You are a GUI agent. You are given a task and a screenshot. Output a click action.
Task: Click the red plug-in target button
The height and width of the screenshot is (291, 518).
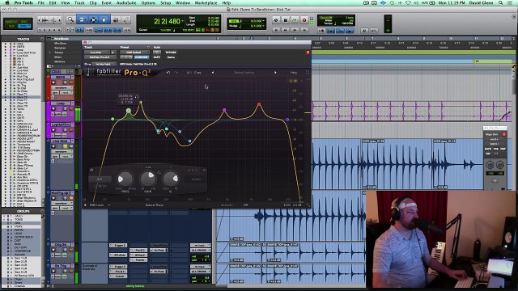(308, 52)
